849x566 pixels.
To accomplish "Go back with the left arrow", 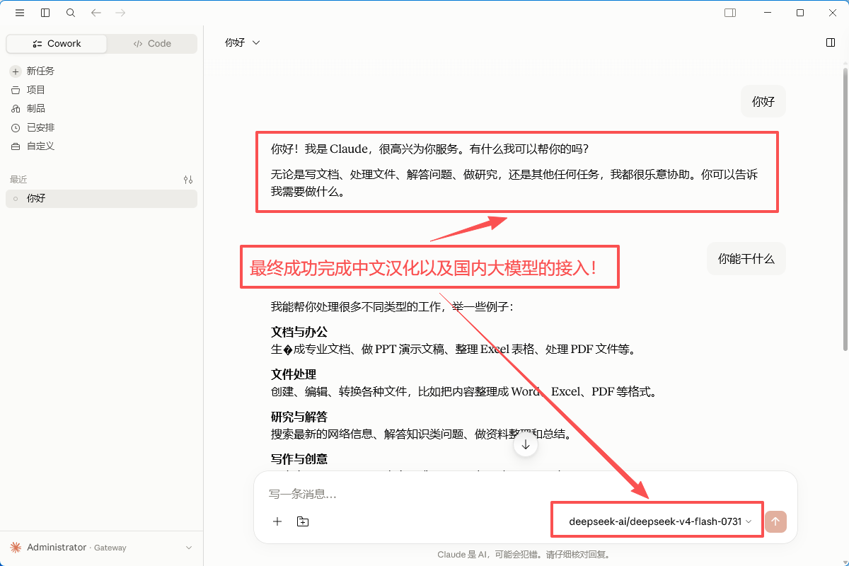I will click(96, 13).
